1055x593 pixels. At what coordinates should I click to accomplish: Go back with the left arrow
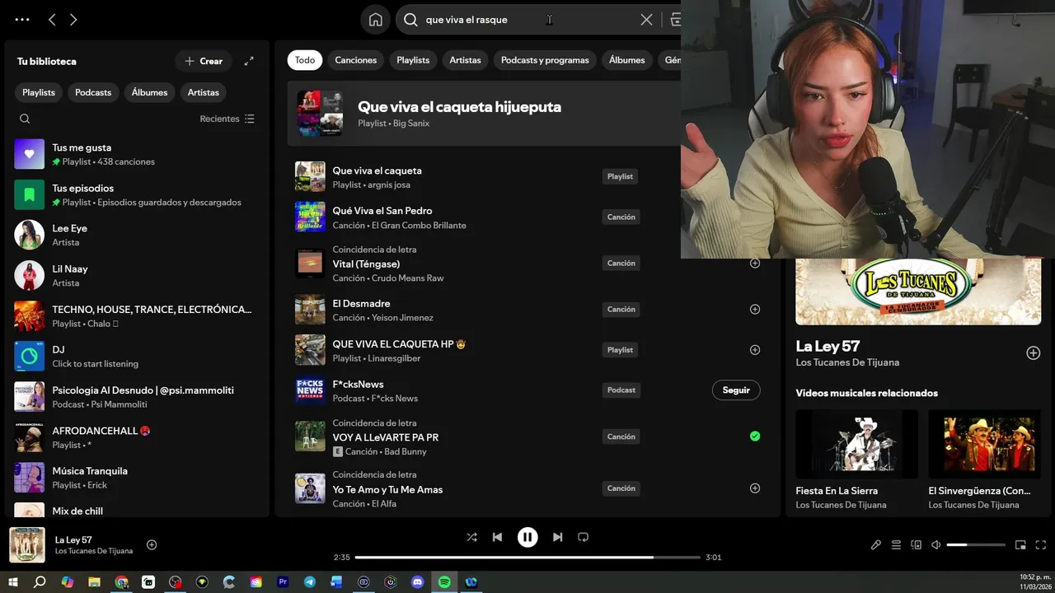52,20
